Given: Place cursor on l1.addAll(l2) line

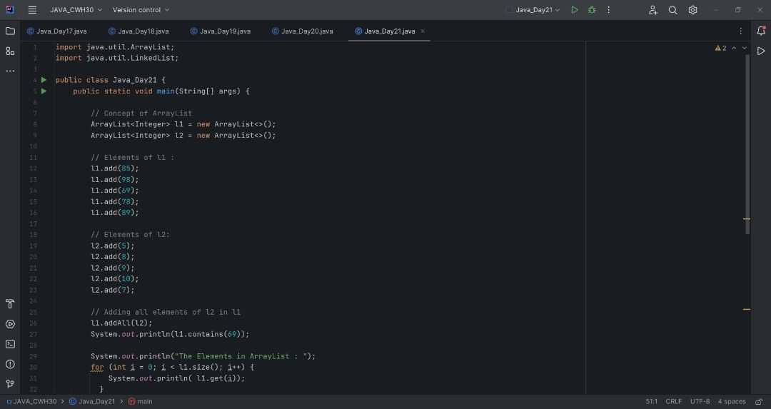Looking at the screenshot, I should pos(121,323).
